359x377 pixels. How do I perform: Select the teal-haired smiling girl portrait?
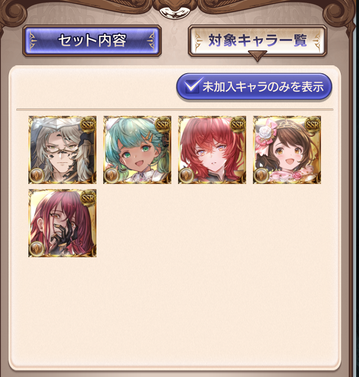pos(137,150)
